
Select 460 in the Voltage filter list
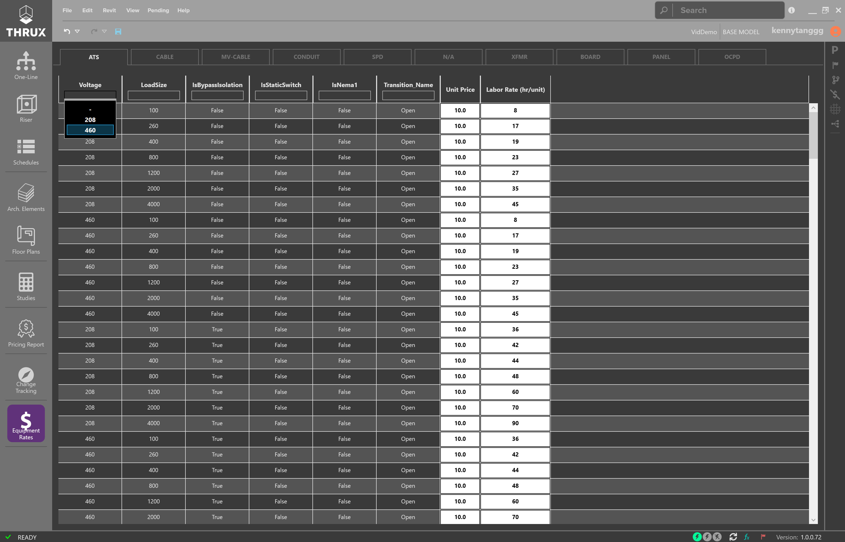90,130
